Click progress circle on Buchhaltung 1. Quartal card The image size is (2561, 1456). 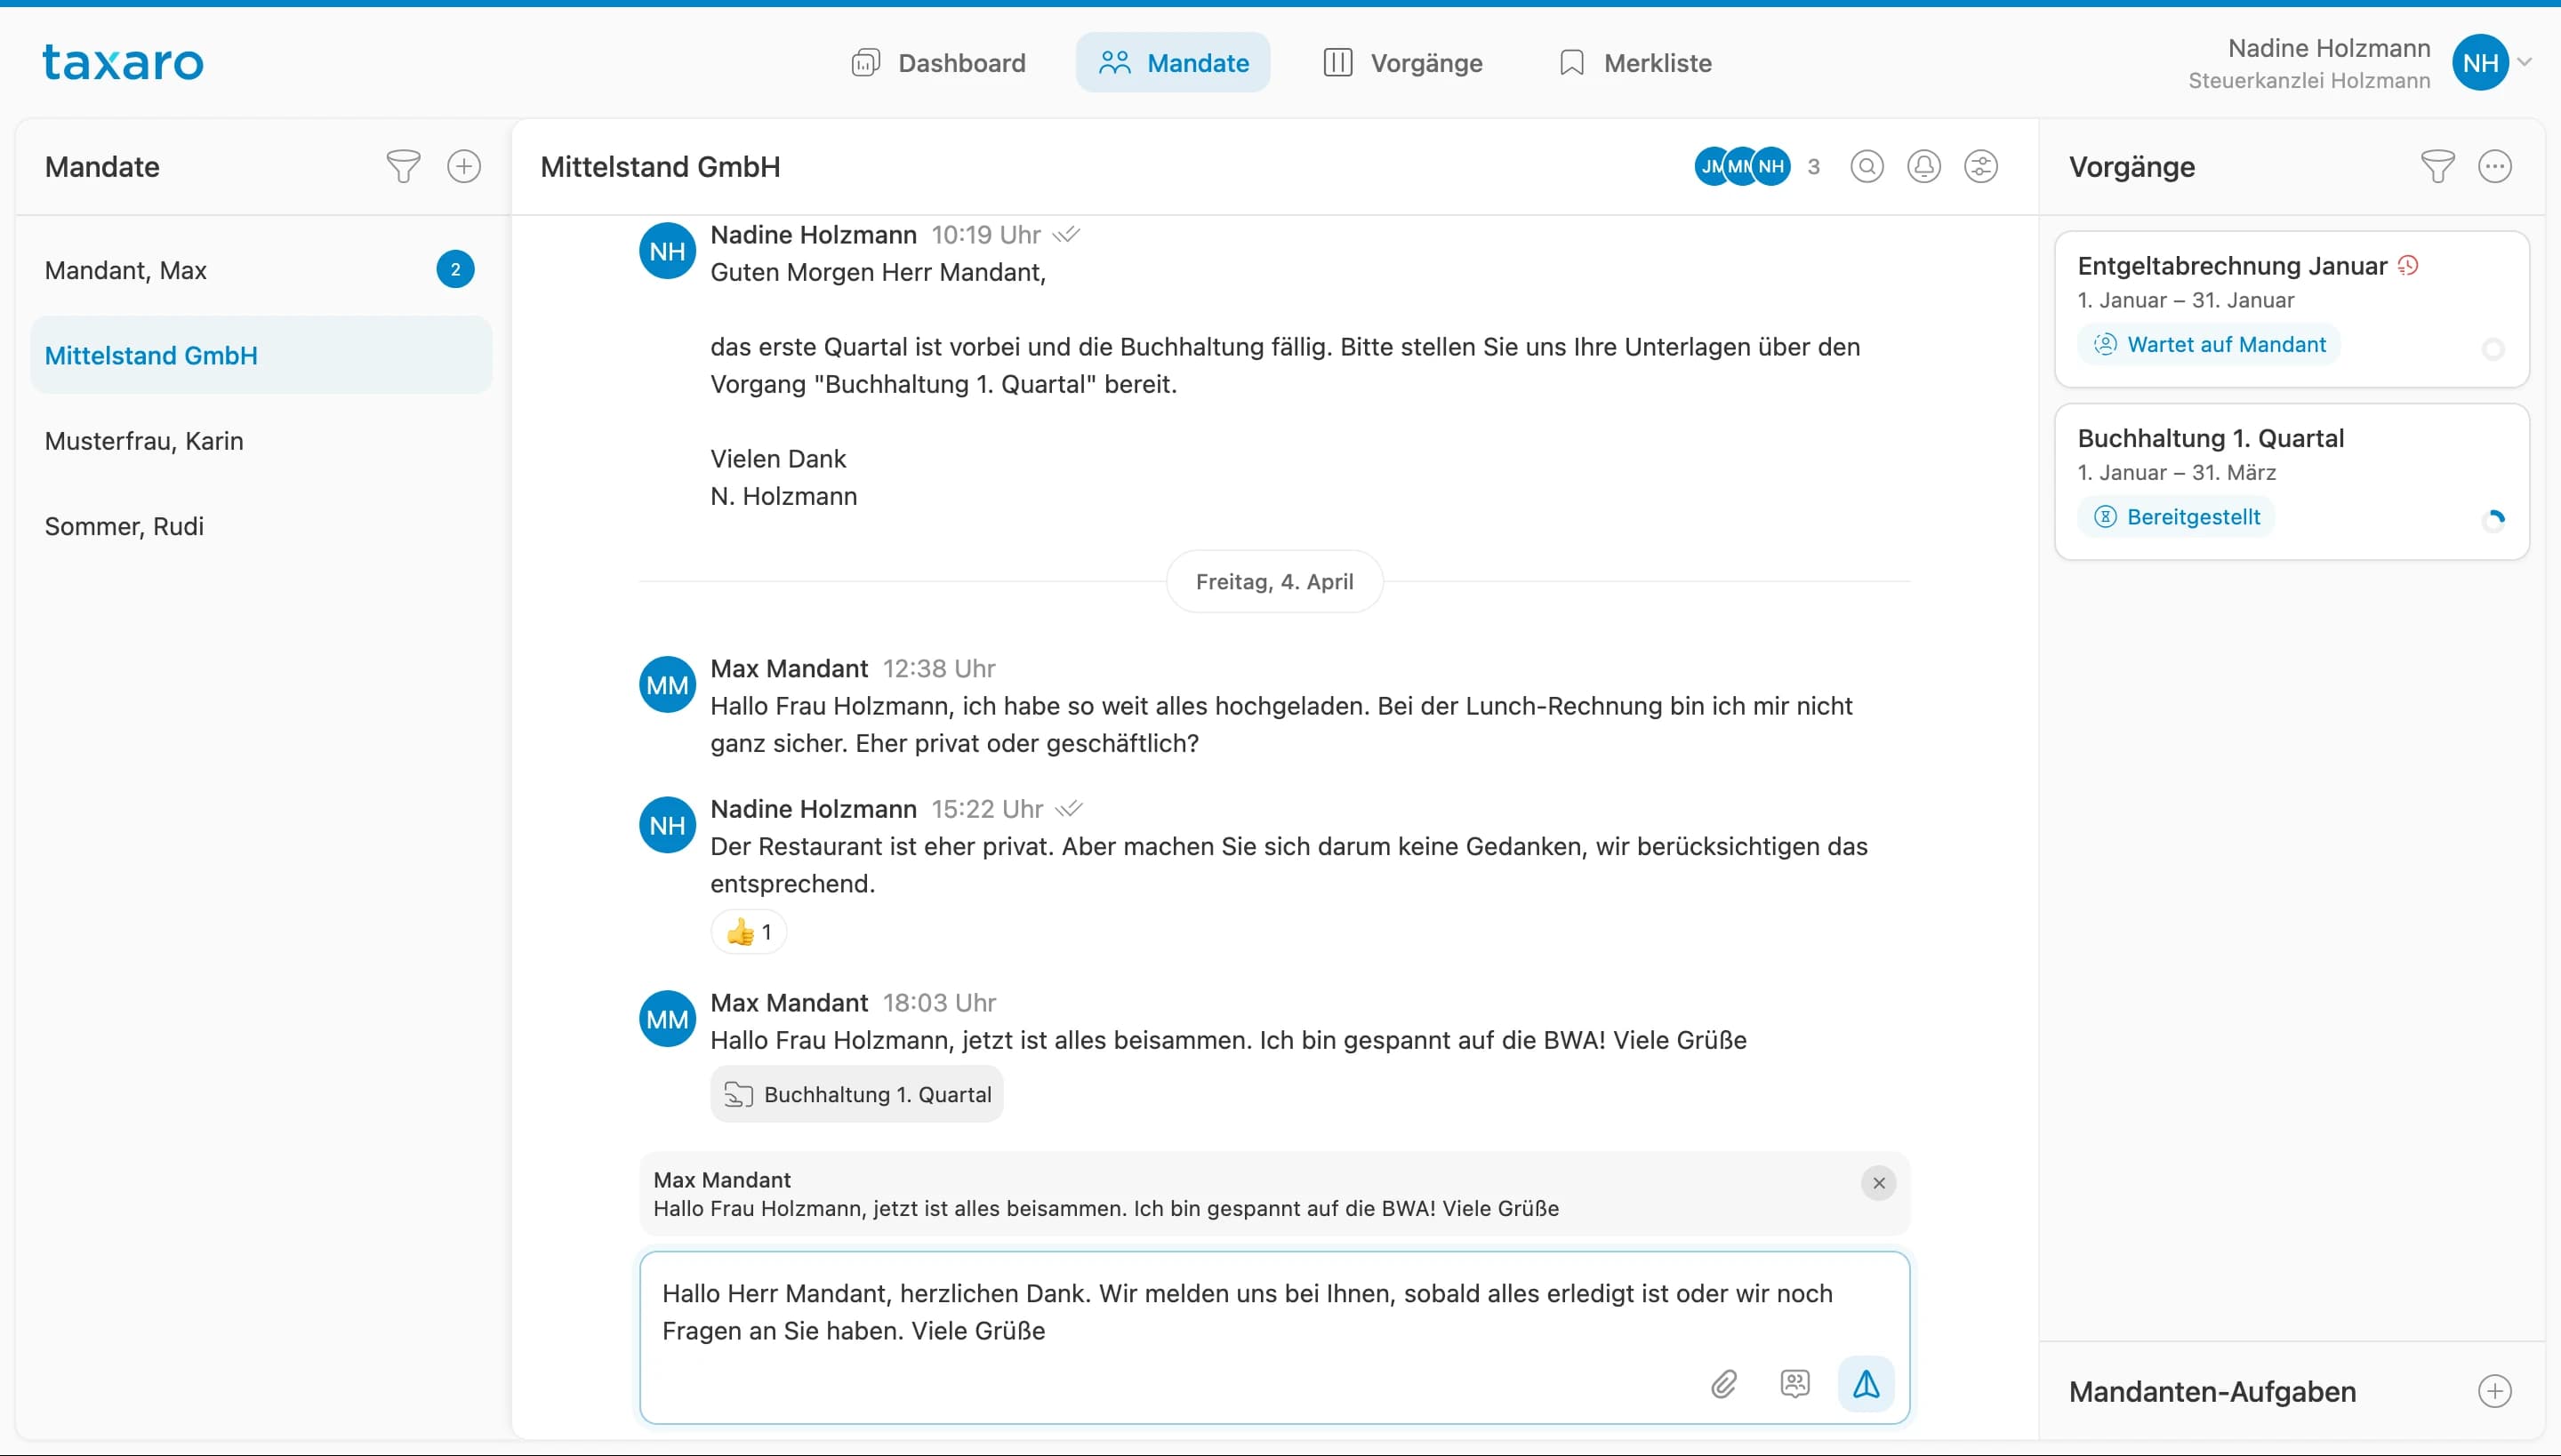2493,521
